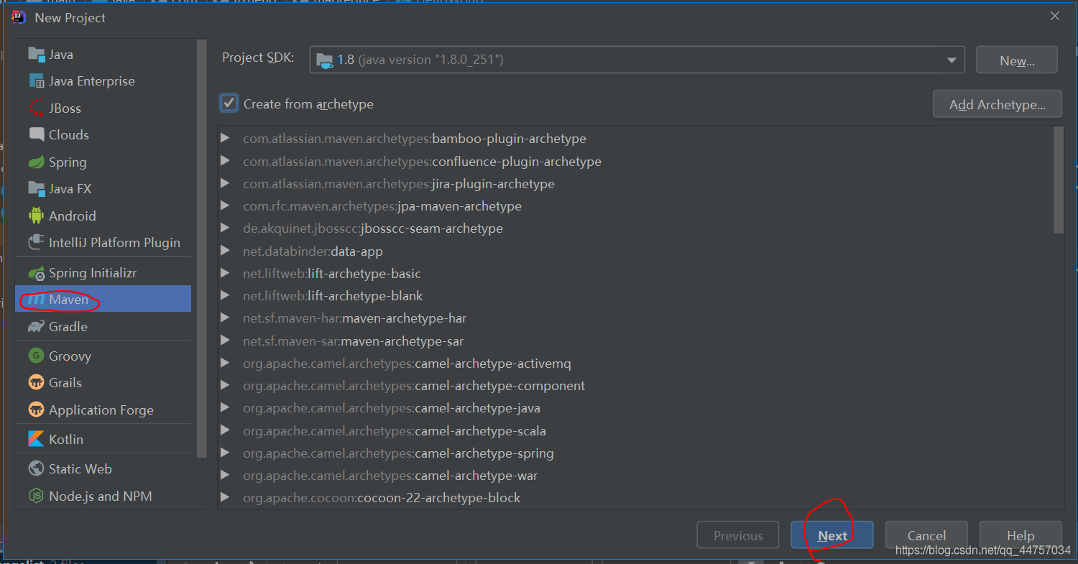Screen dimensions: 1078x564
Task: Select the Groovy project type
Action: coord(103,356)
